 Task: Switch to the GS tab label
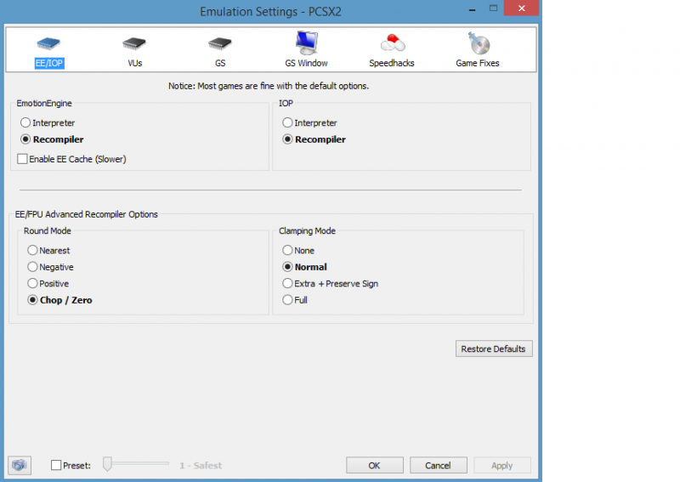(220, 64)
